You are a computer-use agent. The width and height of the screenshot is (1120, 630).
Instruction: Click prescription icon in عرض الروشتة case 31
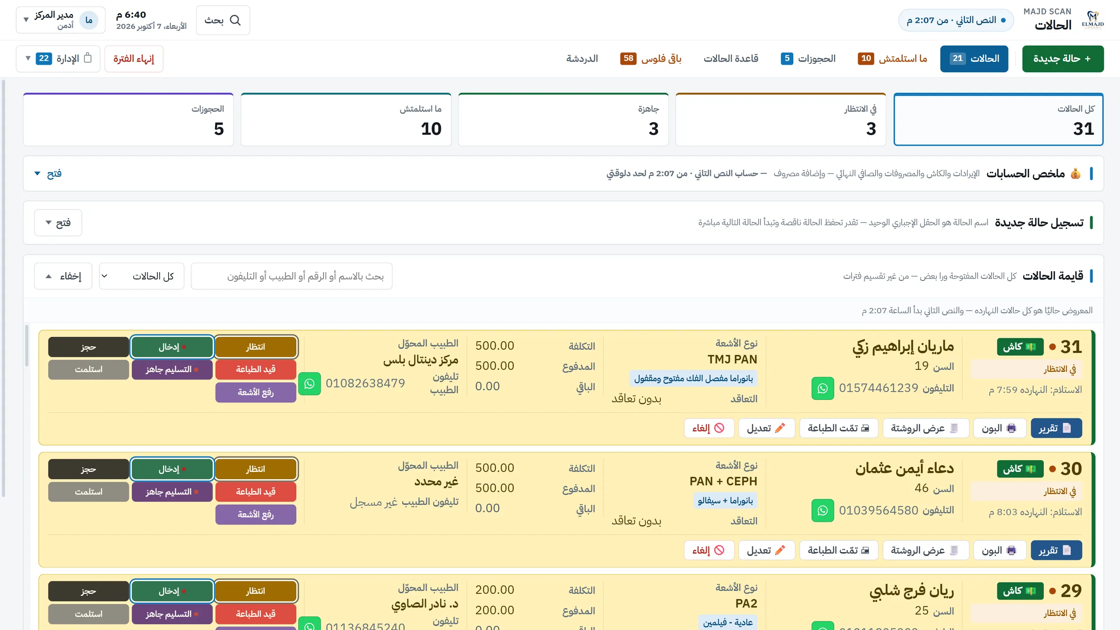click(954, 428)
